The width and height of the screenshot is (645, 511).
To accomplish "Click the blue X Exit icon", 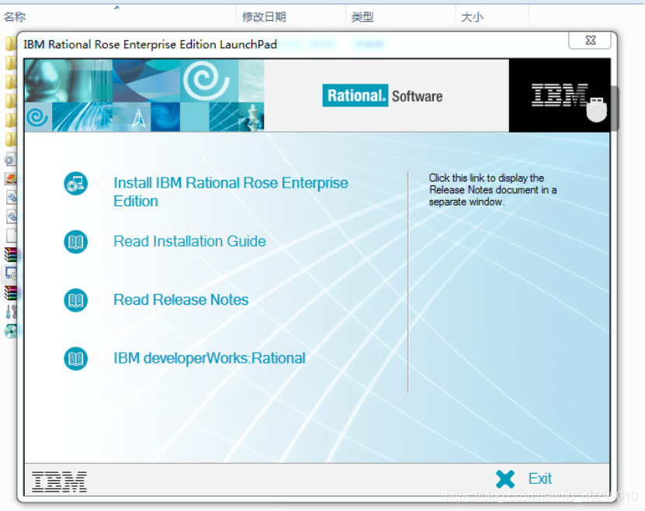I will click(505, 479).
